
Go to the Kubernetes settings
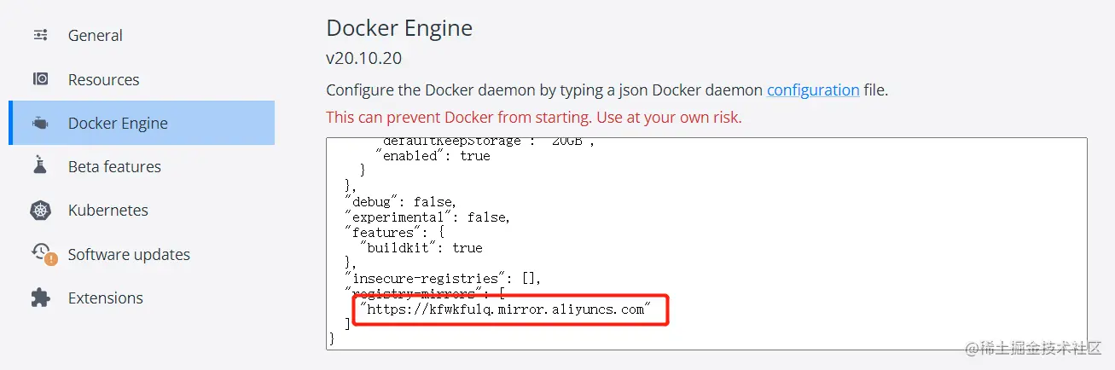click(107, 210)
